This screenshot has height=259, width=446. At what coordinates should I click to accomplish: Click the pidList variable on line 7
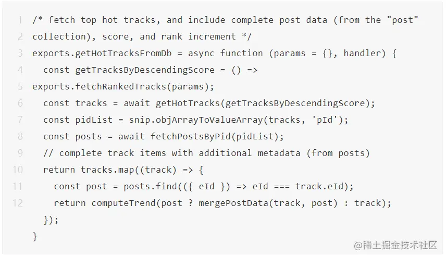point(94,120)
